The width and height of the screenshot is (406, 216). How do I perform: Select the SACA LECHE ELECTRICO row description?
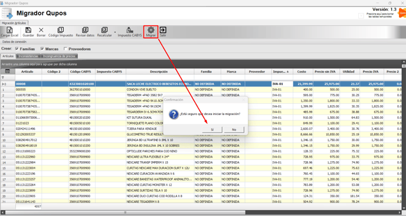(160, 84)
